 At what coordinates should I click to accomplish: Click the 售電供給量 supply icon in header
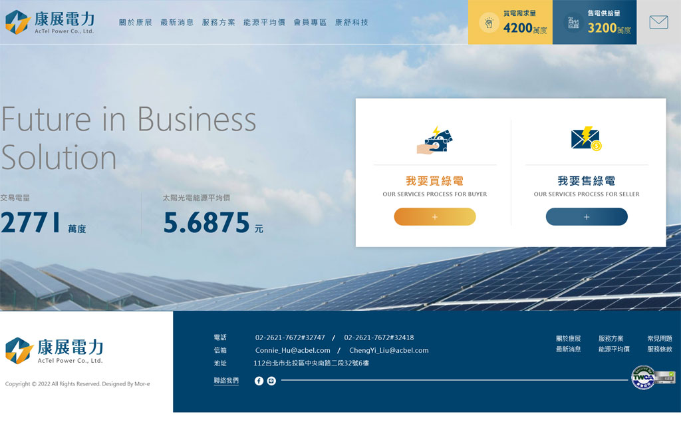573,23
